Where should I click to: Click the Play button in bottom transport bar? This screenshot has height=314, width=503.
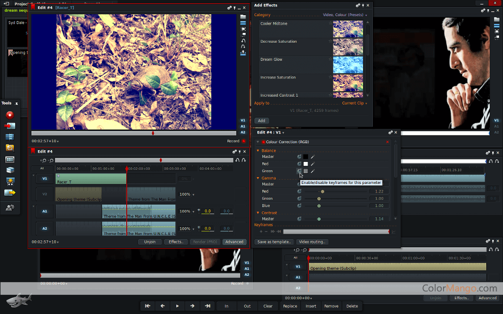point(177,306)
